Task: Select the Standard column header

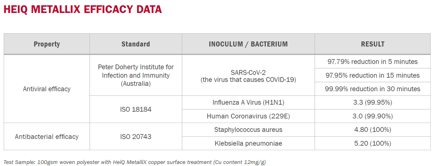Action: coord(135,44)
